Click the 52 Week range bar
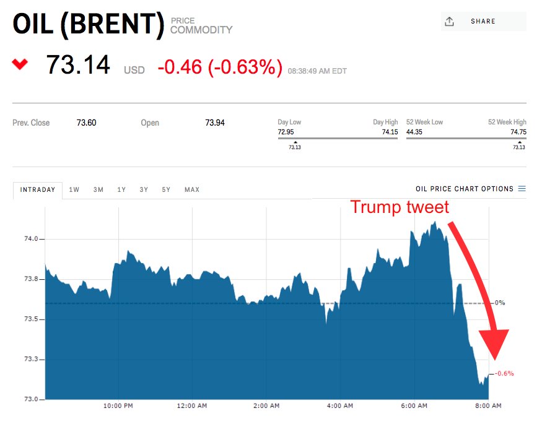This screenshot has width=542, height=442. pyautogui.click(x=466, y=138)
